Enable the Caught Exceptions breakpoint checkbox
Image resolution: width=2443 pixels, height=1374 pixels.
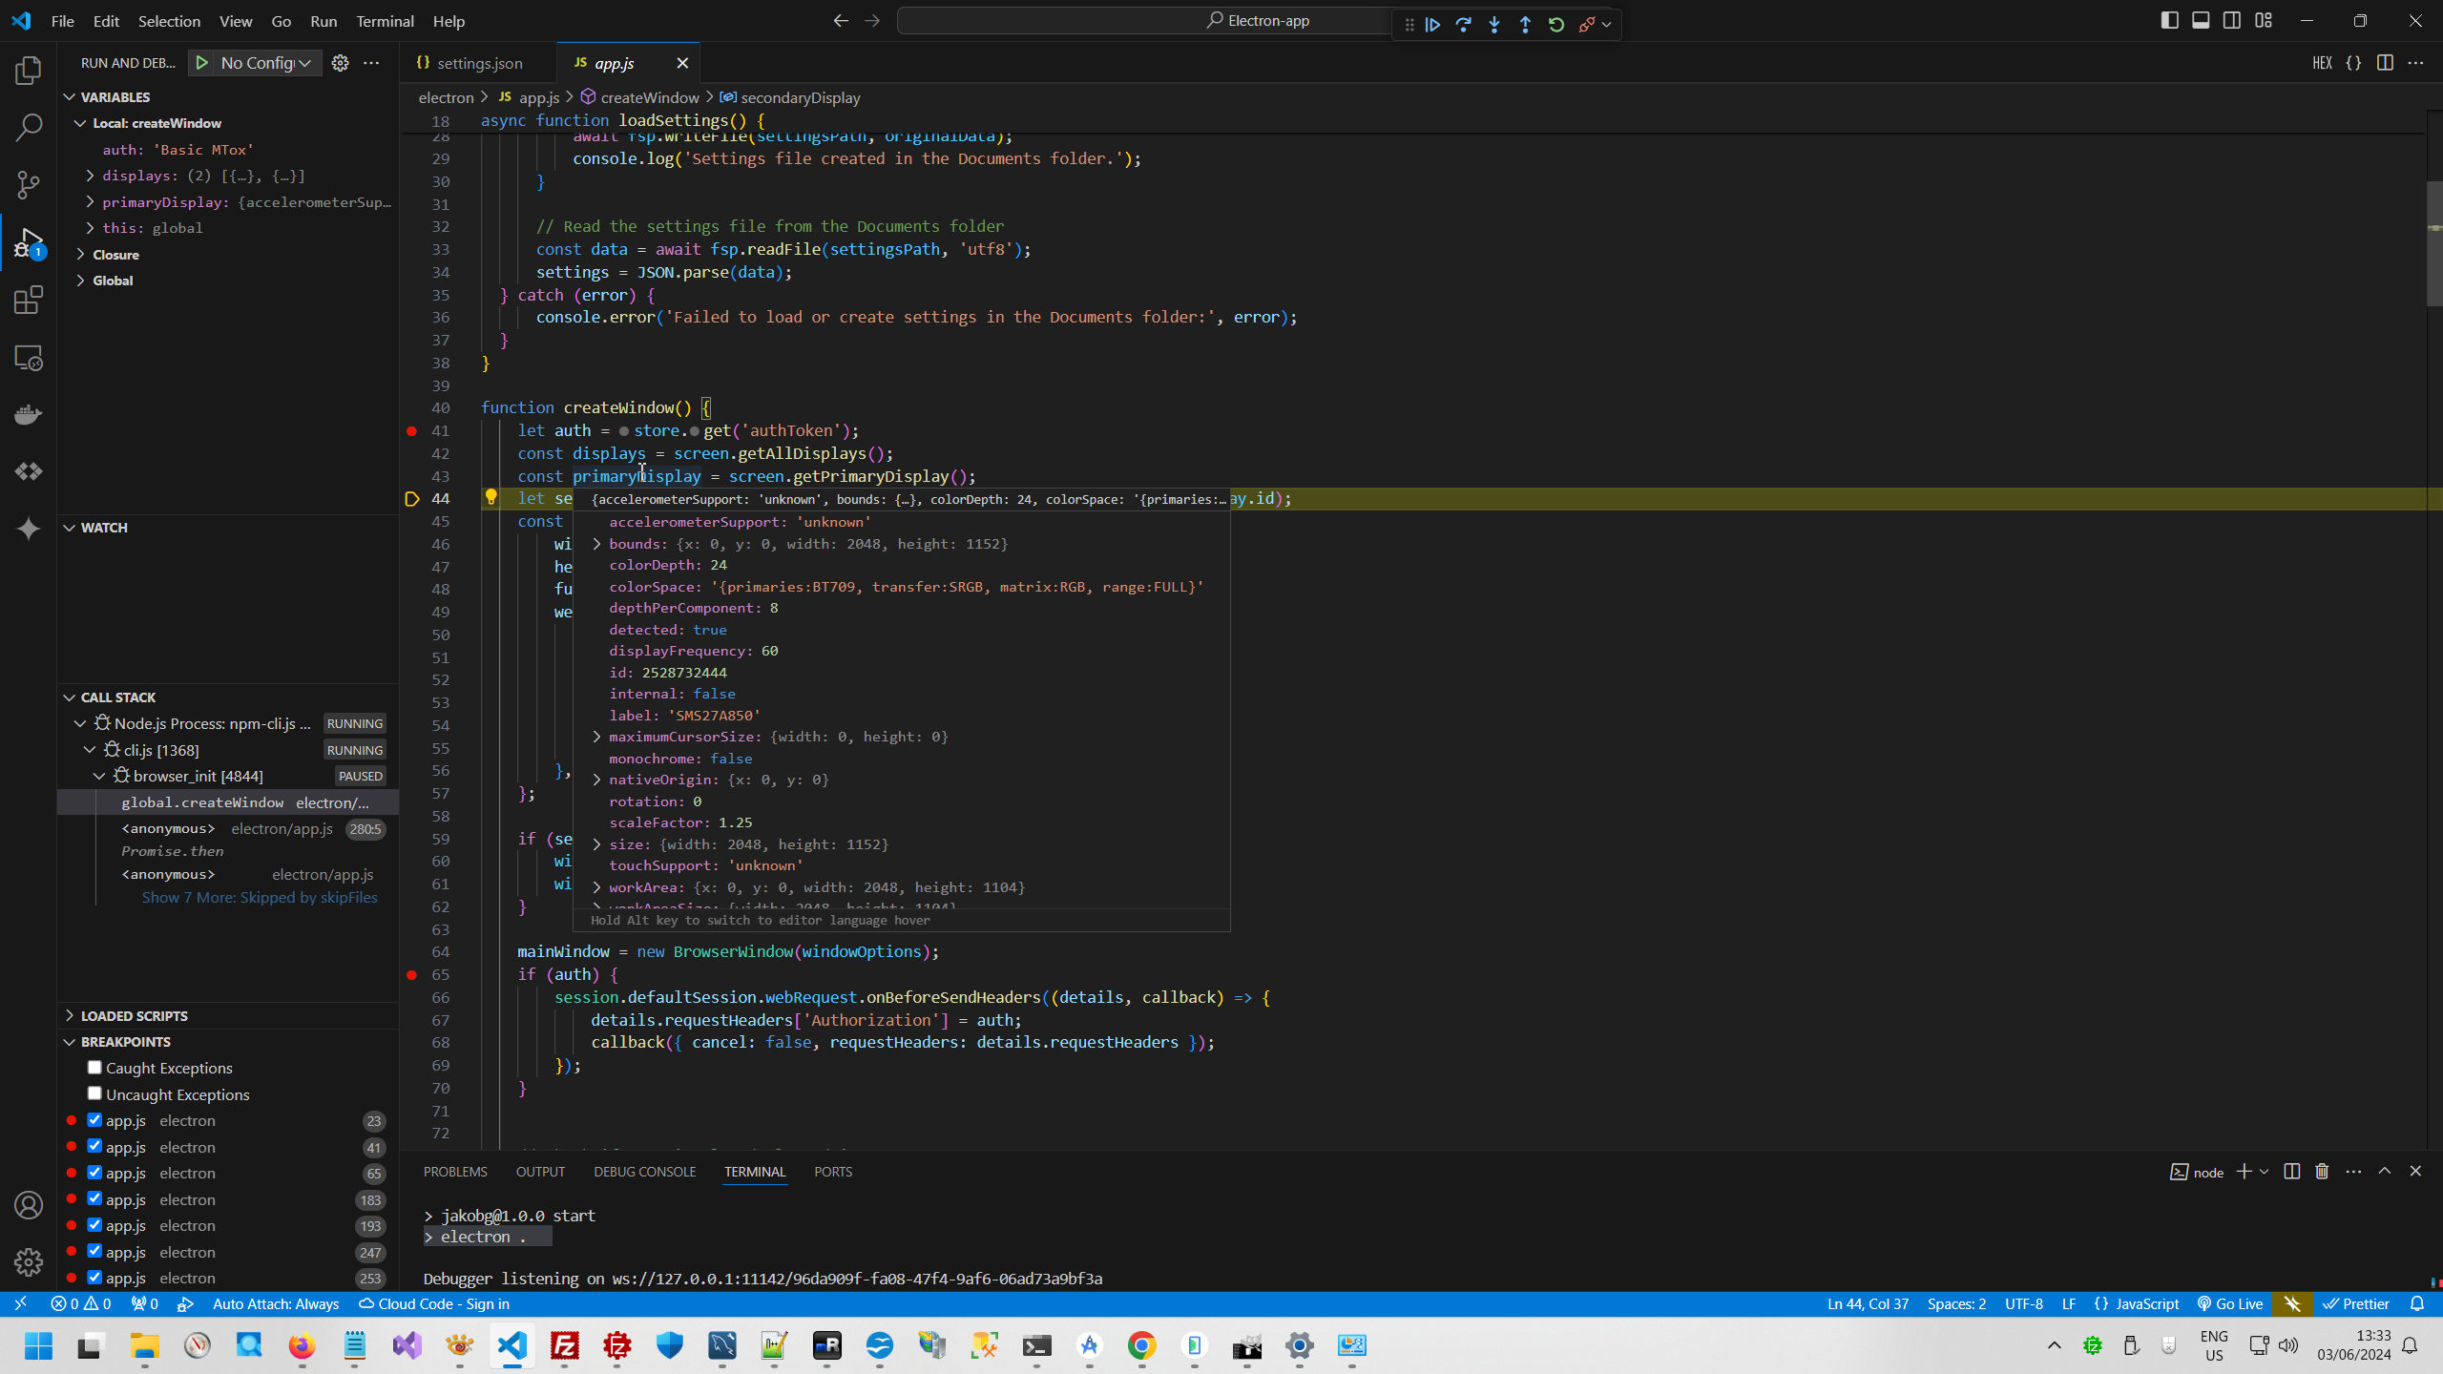click(x=94, y=1068)
